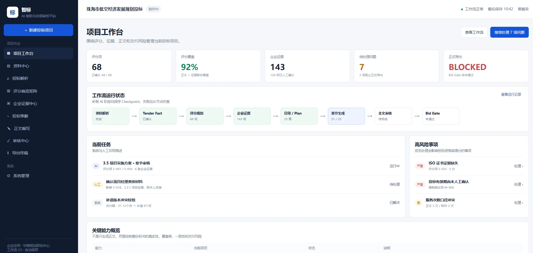Expand 处理 chevron for ISO 证书证据缺失
This screenshot has height=253, width=533.
pos(518,166)
